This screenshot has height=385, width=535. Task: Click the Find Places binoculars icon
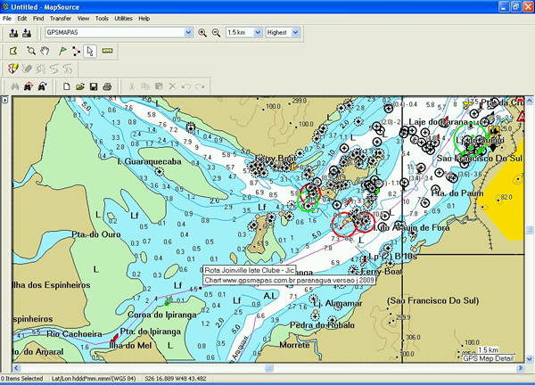click(x=13, y=86)
